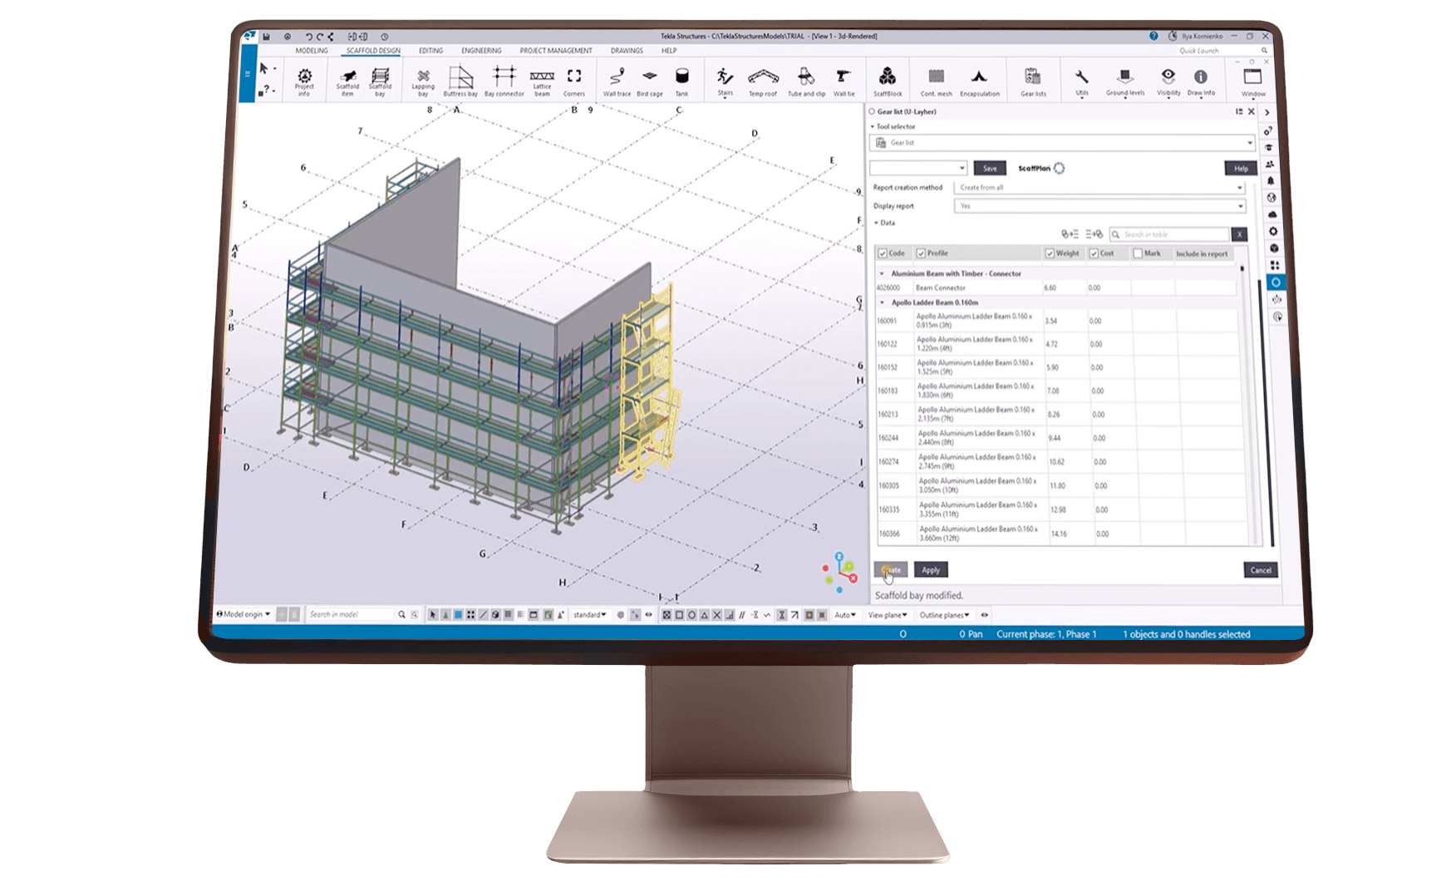The width and height of the screenshot is (1451, 881).
Task: Expand the Display report dropdown
Action: 1099,206
